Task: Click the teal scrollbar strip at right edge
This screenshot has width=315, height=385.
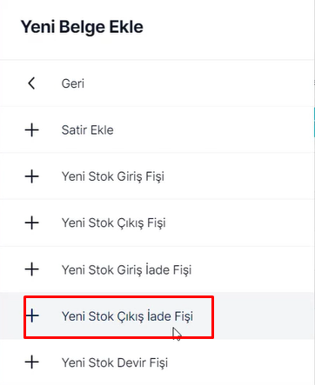Action: coord(314,122)
